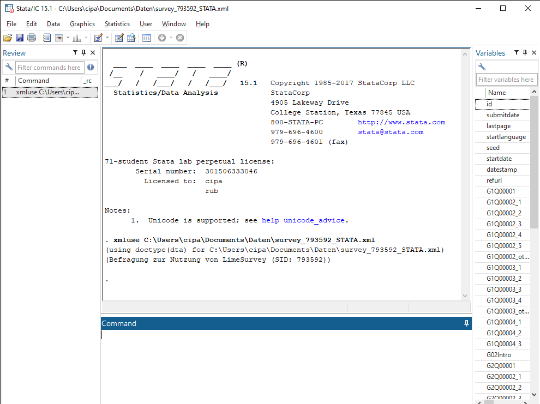Click the Print results toolbar icon
The height and width of the screenshot is (404, 540).
32,38
